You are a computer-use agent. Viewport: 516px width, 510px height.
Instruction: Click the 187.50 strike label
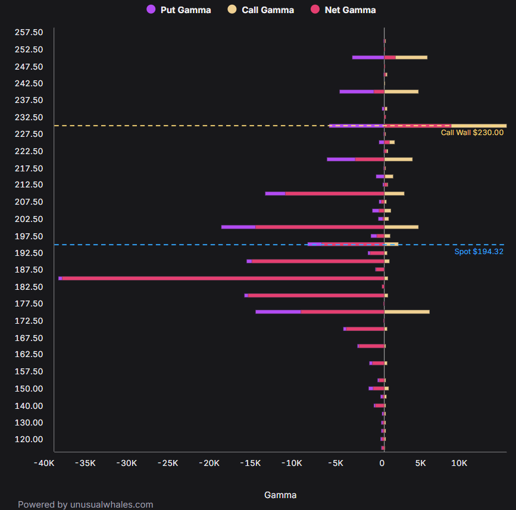tap(29, 270)
